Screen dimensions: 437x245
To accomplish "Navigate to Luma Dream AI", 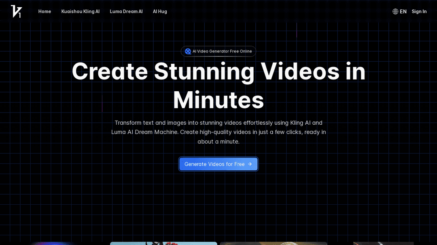I will point(126,11).
